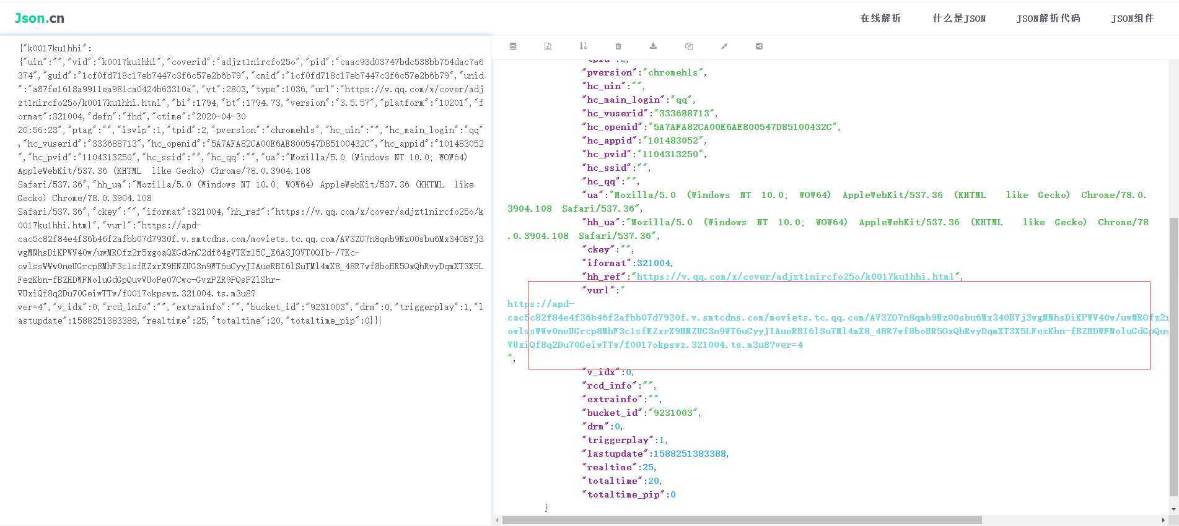Open the JSON组件 menu item
Screen dimensions: 1179x526
click(1133, 18)
